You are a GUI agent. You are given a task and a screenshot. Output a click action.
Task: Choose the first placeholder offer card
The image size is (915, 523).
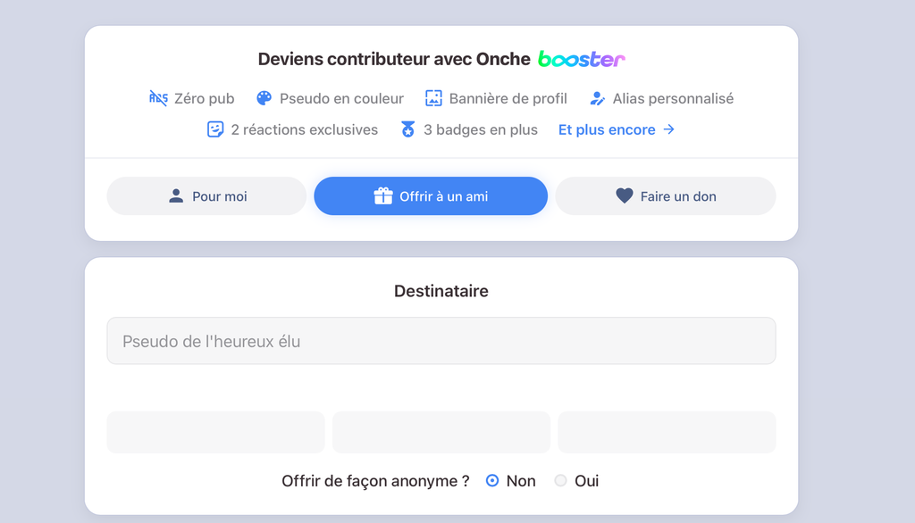click(216, 432)
